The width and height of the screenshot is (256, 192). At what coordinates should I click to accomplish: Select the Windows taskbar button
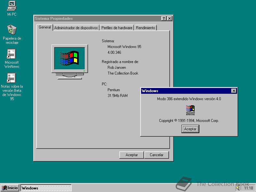[x=46, y=188]
